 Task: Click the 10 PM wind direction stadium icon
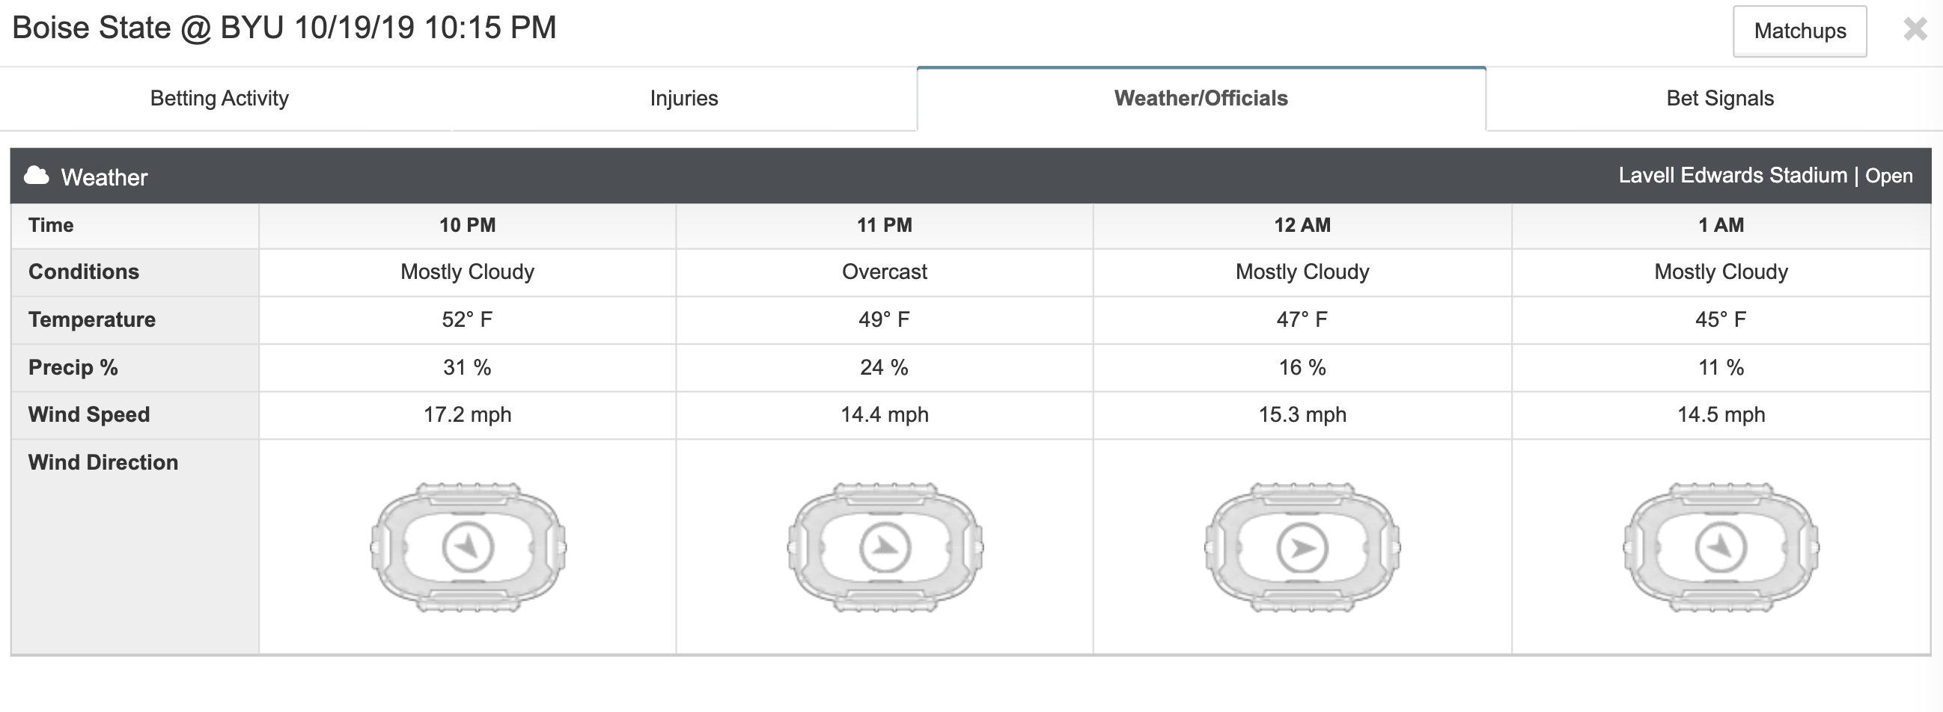(468, 547)
